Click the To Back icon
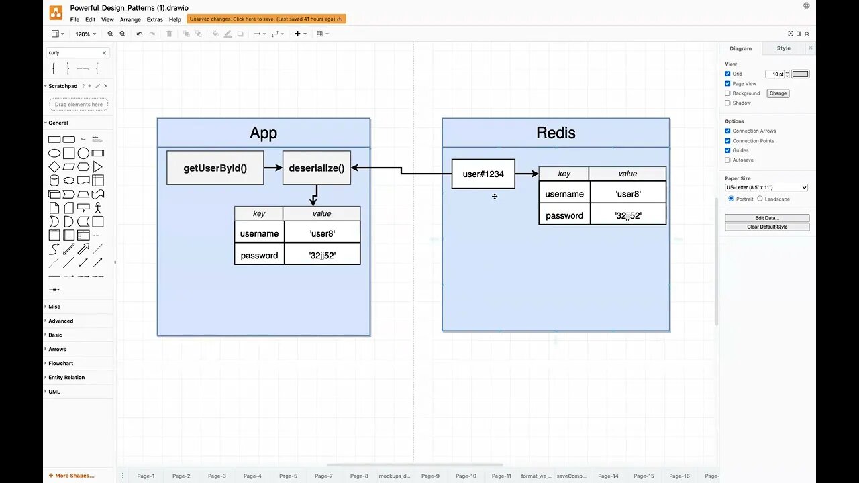The width and height of the screenshot is (859, 483). 198,34
